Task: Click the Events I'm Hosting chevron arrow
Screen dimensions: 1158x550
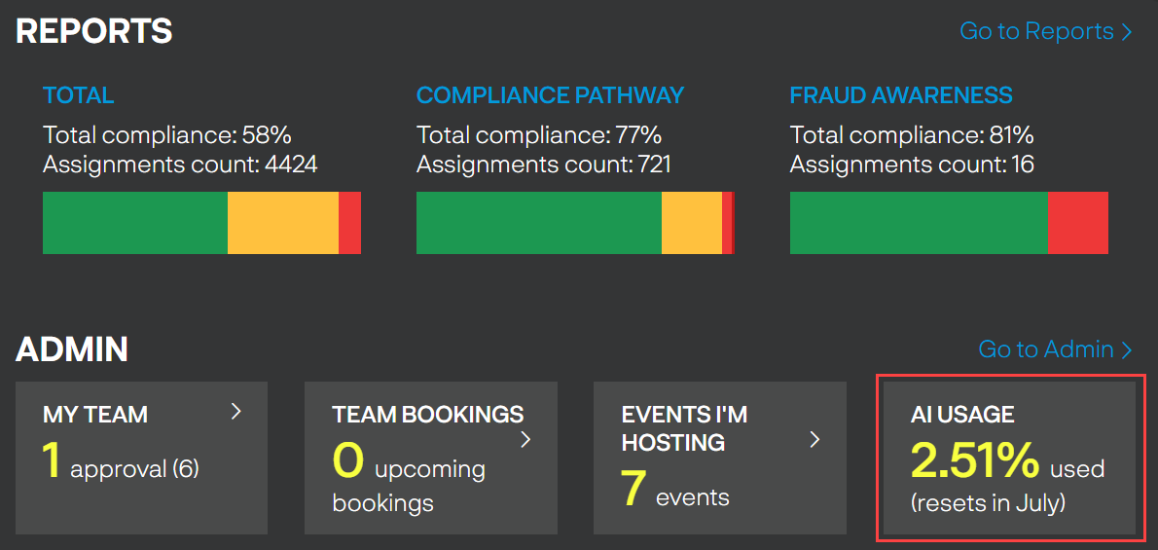Action: [x=815, y=440]
